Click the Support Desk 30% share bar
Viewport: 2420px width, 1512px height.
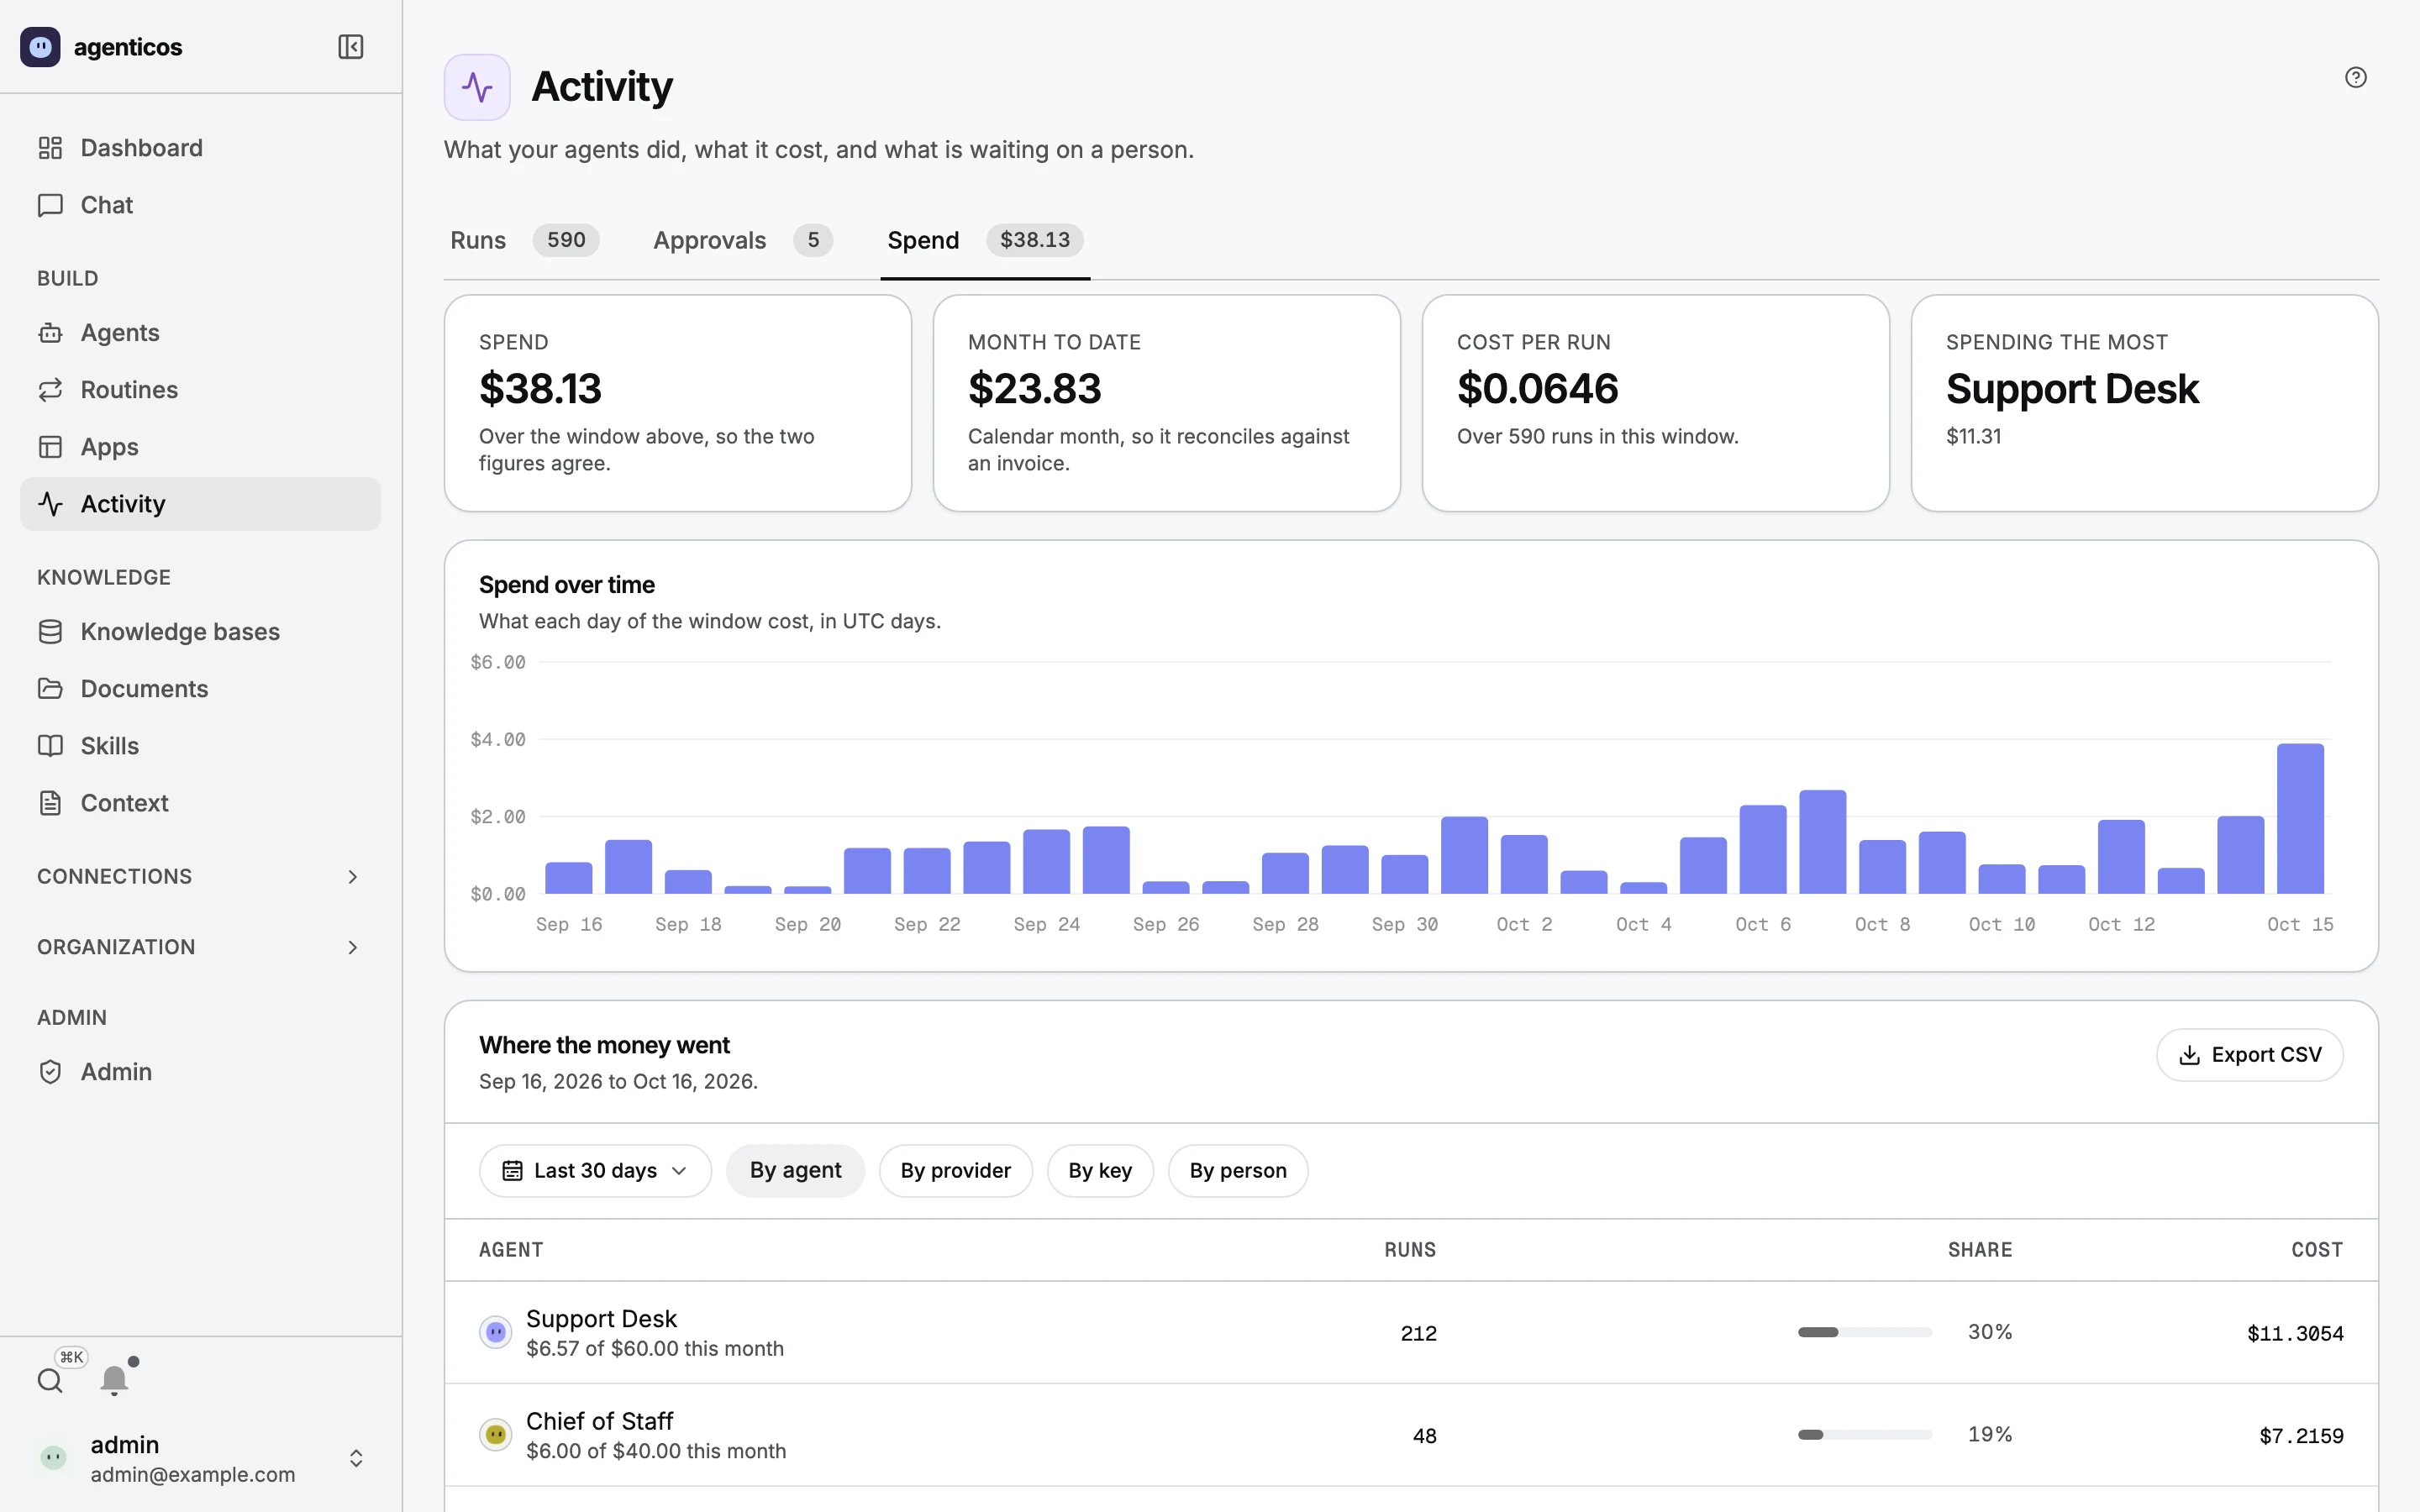(x=1864, y=1332)
